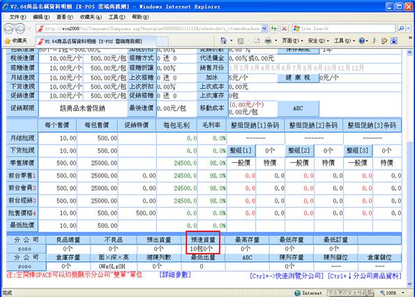
Task: Click in the Live Search input field
Action: (x=344, y=29)
